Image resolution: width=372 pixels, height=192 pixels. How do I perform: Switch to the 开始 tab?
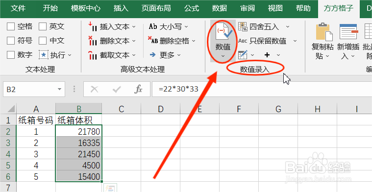coord(50,8)
